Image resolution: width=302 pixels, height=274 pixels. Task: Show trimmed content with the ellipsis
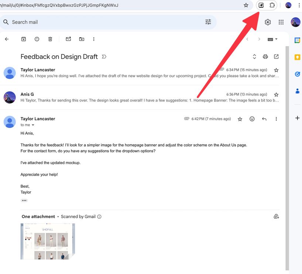pyautogui.click(x=24, y=200)
